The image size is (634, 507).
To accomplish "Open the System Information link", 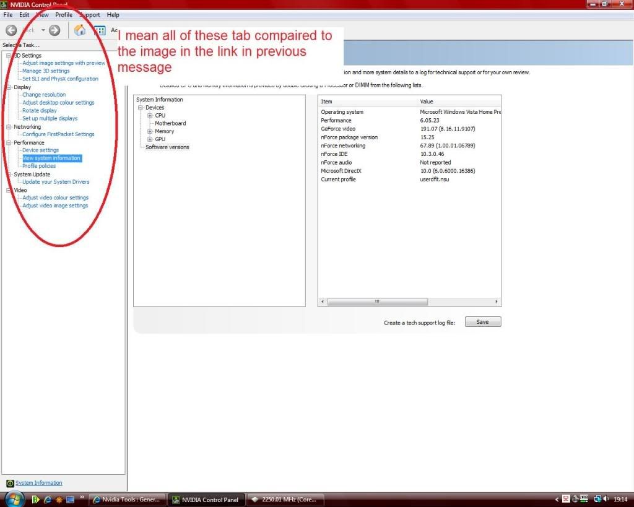I will (38, 483).
